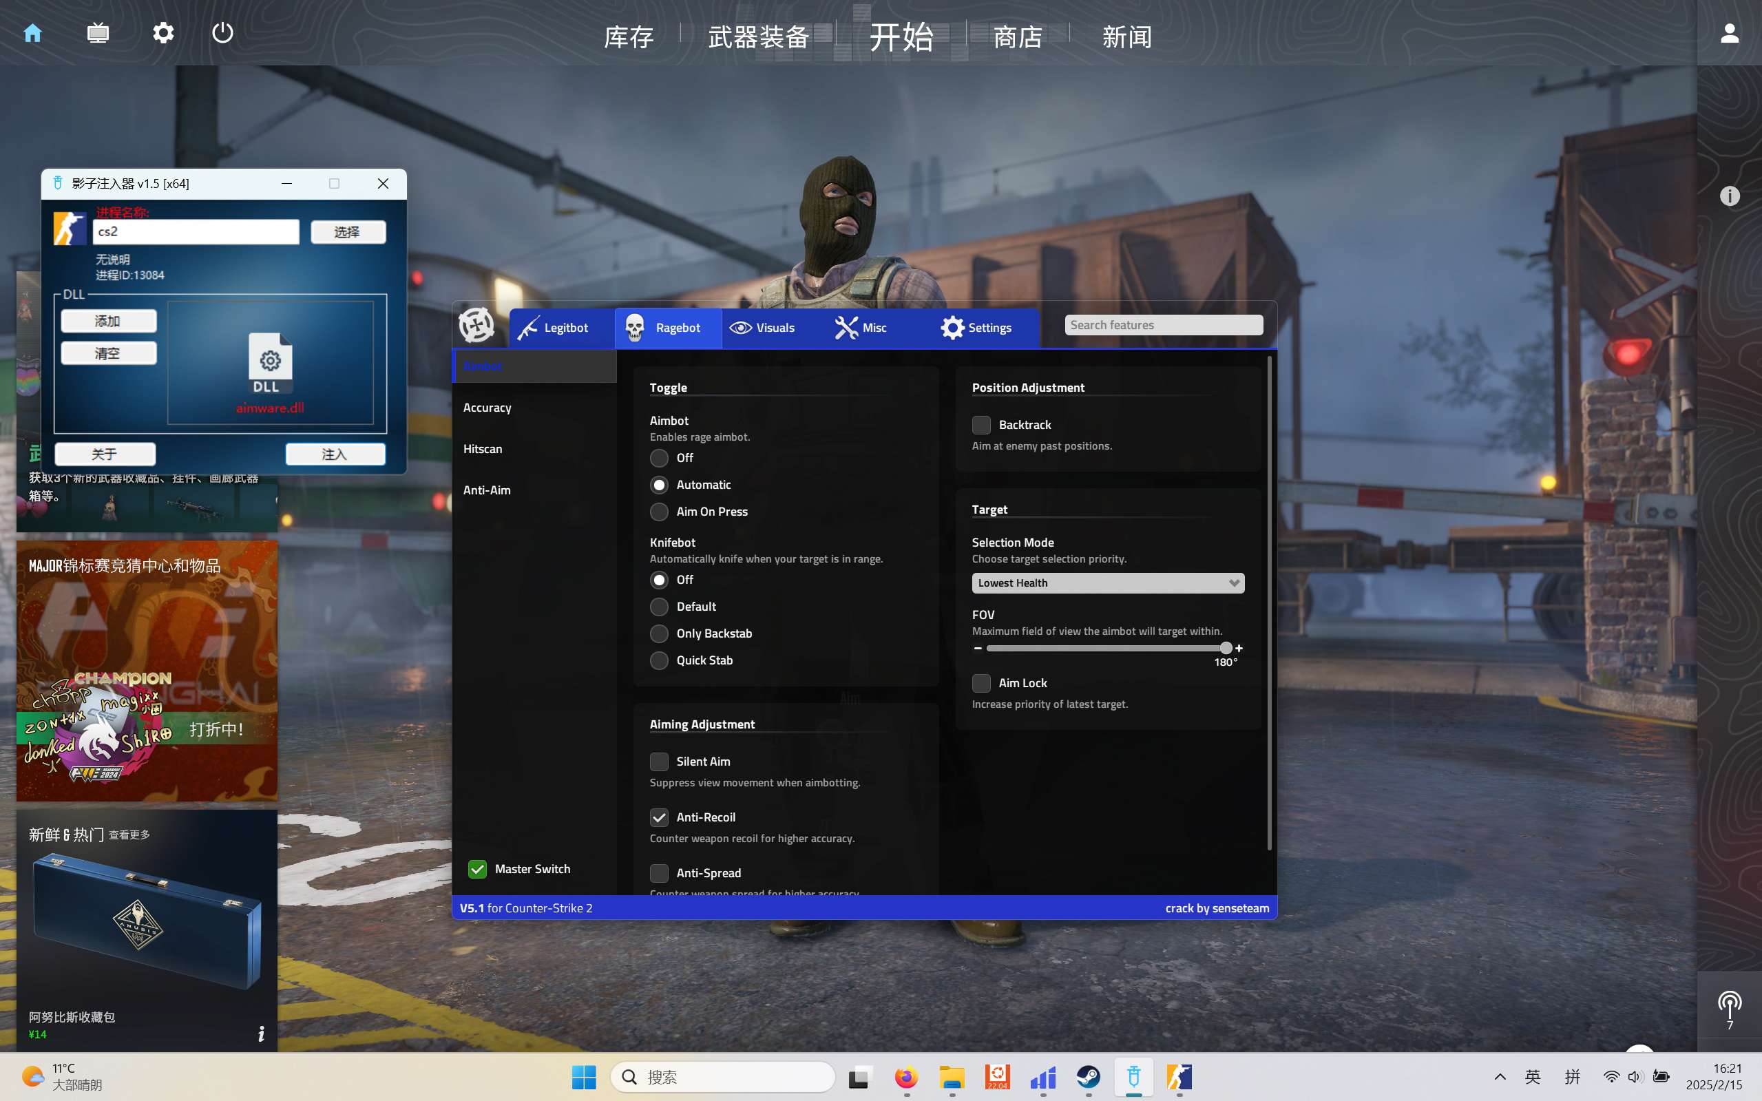
Task: Select Quick Stab knifebot option
Action: (659, 660)
